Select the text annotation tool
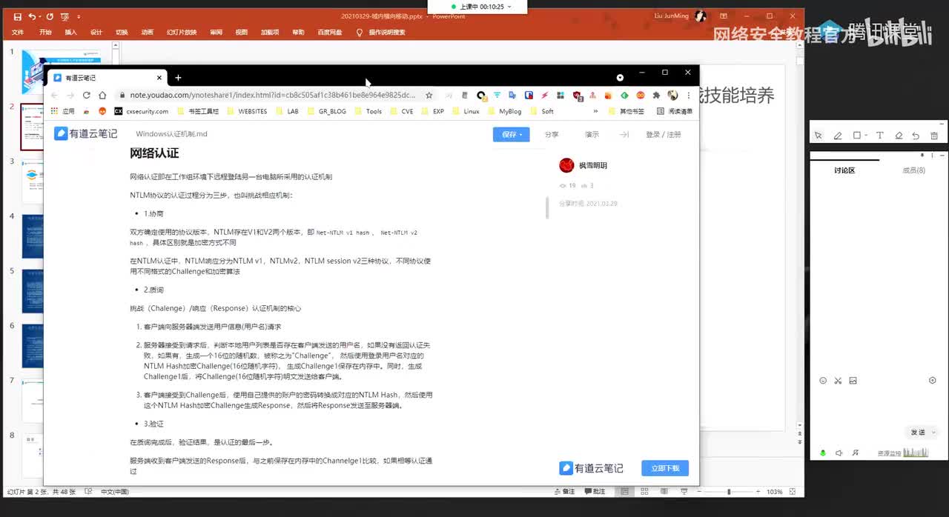Screen dimensions: 949x517 880,136
